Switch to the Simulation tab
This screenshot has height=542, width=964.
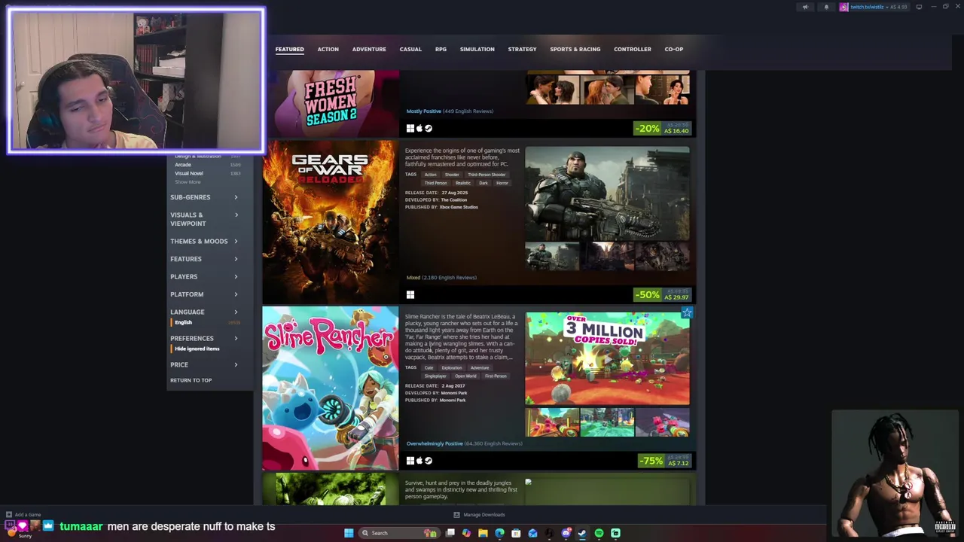477,49
